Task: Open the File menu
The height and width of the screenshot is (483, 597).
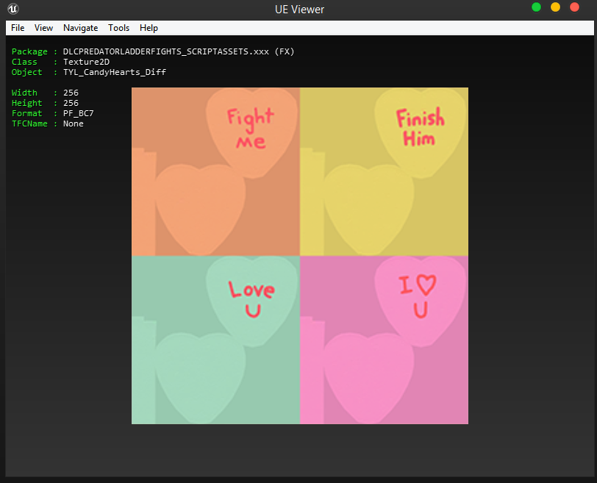Action: pos(18,28)
